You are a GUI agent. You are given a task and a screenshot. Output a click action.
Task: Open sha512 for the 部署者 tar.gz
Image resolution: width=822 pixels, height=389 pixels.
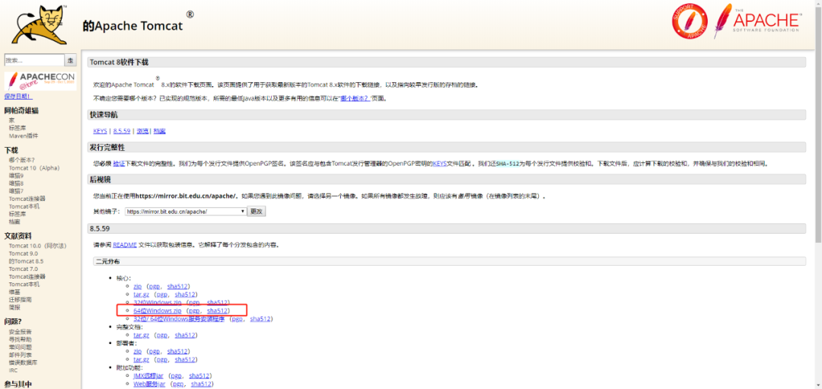point(186,359)
